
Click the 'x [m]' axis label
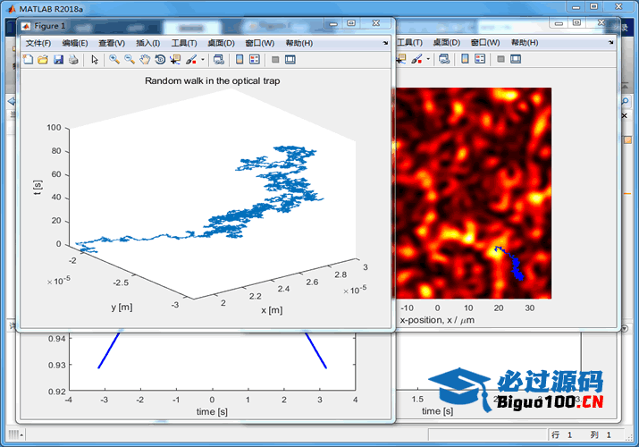(x=272, y=310)
